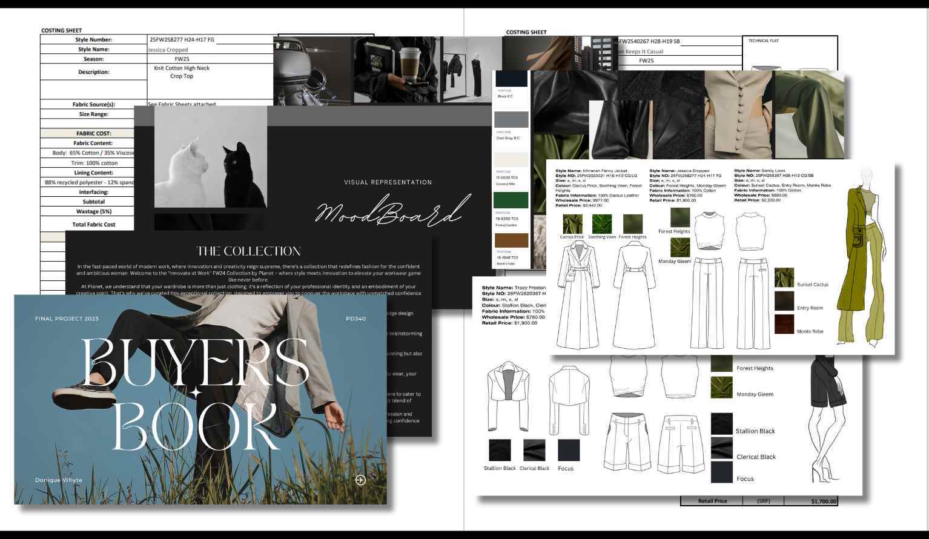
Task: Click the Tracy Freelan style name line
Action: pos(514,288)
